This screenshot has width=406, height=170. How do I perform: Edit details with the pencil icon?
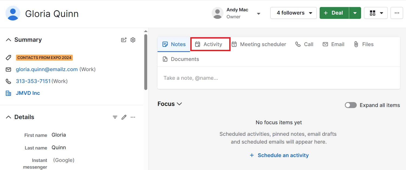(124, 117)
